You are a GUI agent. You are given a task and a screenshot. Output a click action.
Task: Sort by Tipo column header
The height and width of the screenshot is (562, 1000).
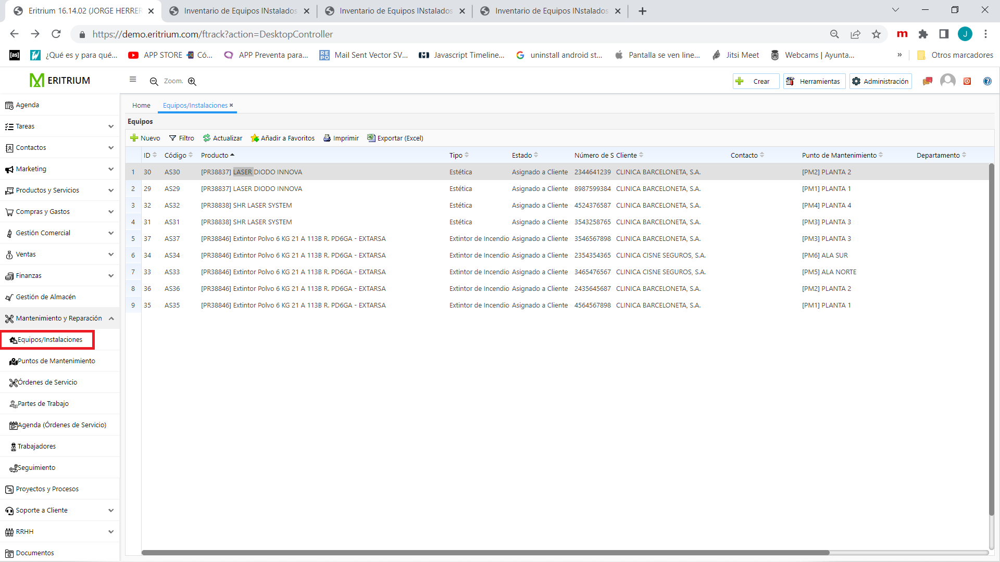pos(459,155)
